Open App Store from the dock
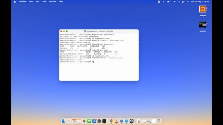 [x=94, y=121]
